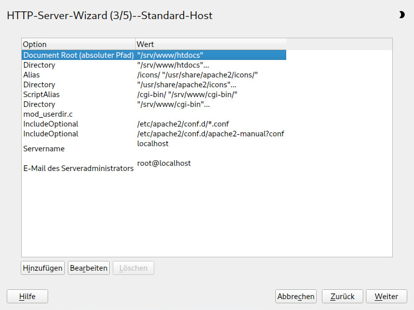
Task: Select E-Mail des Serveradministrators row
Action: tap(154, 168)
